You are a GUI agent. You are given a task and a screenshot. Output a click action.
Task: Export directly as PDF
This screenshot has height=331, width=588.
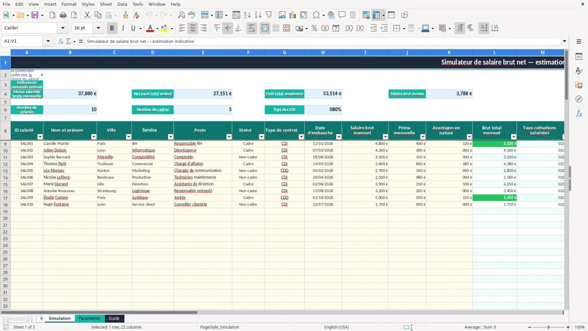52,15
